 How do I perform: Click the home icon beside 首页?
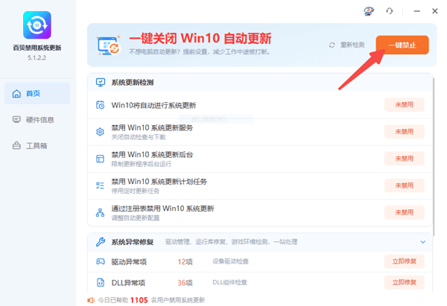16,94
